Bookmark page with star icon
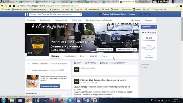 click(x=177, y=6)
